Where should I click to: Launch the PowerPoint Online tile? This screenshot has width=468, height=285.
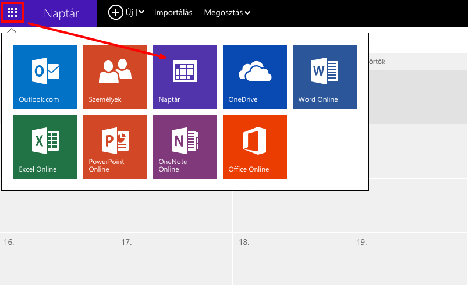coord(115,147)
